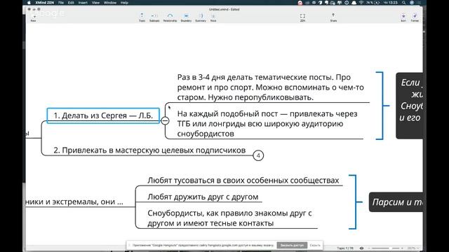Select topic "Сноубордисты, как правило знакомы"
The width and height of the screenshot is (449, 252).
pos(229,218)
